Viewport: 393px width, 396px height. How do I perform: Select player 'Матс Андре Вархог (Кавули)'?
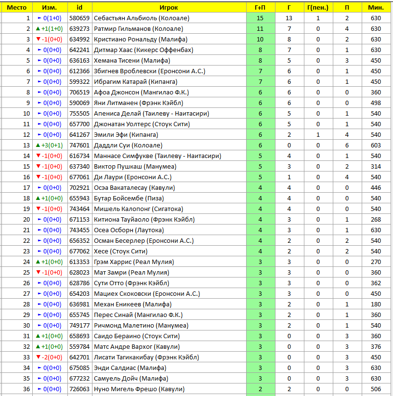[x=137, y=347]
